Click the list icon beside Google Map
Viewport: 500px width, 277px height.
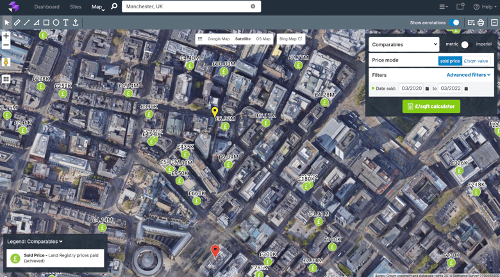(x=200, y=39)
